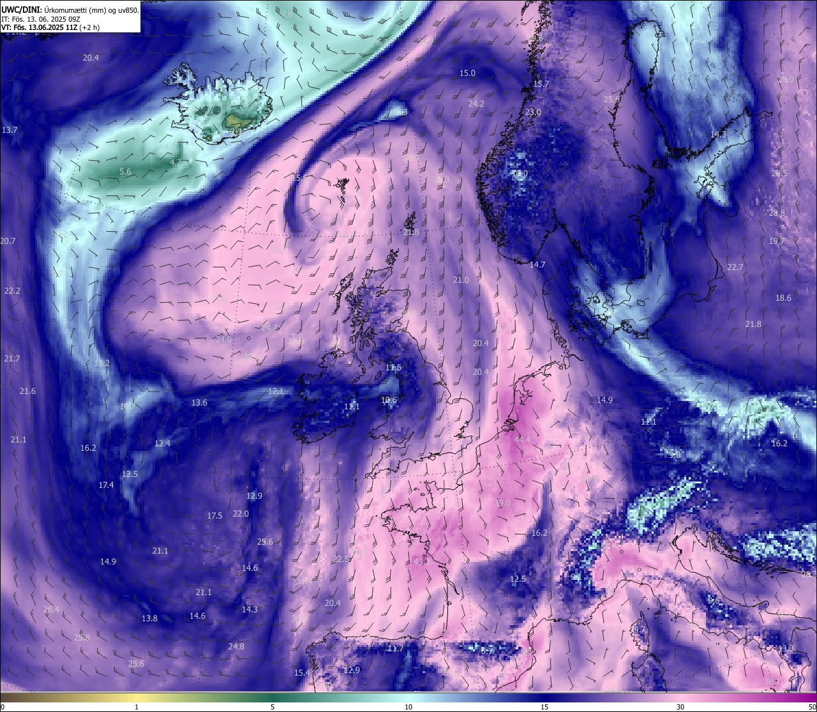Image resolution: width=817 pixels, height=712 pixels.
Task: Click the 25.8 map value
Action: 82,637
